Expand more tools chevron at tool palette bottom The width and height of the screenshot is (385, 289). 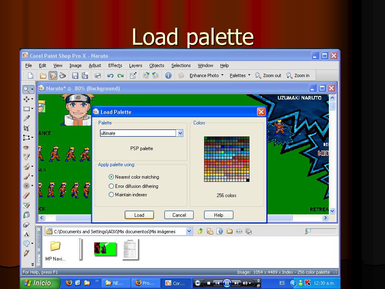[x=32, y=265]
